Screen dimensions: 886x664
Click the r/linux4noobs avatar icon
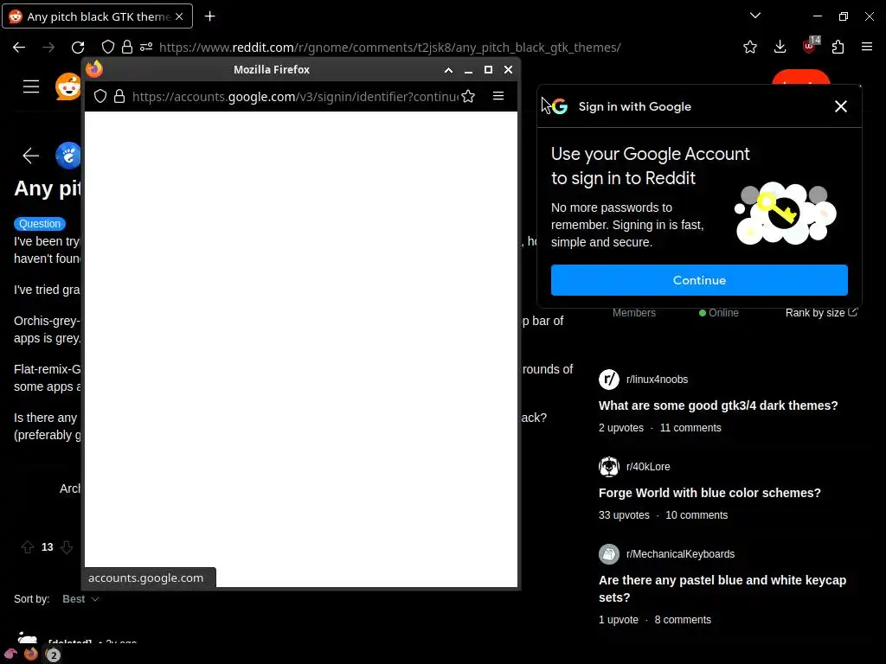click(609, 380)
